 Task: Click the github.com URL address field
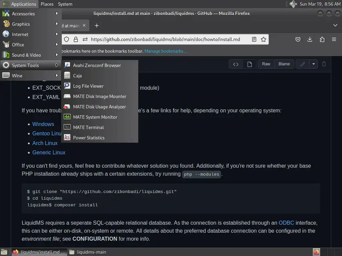(165, 39)
